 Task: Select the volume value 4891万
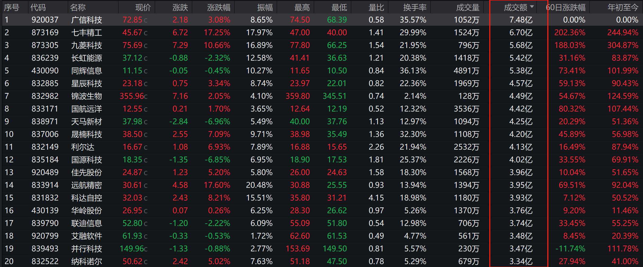tap(466, 71)
